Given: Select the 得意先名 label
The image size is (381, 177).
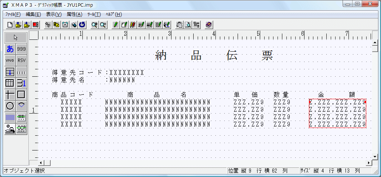Looking at the screenshot, I should coord(68,80).
